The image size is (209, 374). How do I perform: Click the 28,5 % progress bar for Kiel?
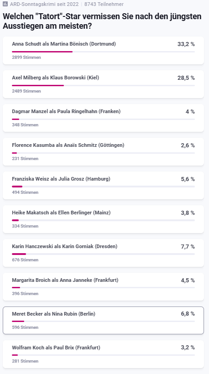click(103, 85)
